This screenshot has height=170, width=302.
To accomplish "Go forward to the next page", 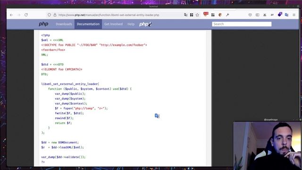I will coord(19,15).
